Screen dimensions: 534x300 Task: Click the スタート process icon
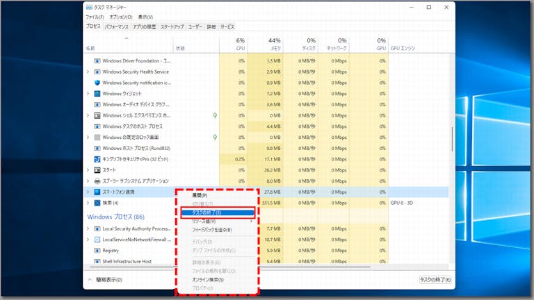click(x=97, y=170)
